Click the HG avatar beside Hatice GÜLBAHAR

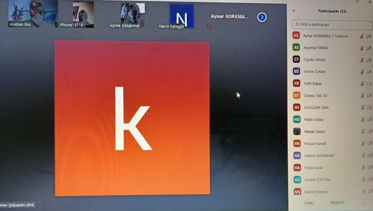click(297, 156)
